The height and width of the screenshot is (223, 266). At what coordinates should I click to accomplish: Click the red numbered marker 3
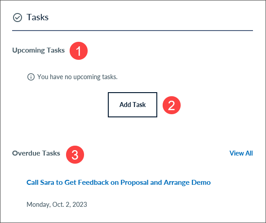(x=75, y=155)
